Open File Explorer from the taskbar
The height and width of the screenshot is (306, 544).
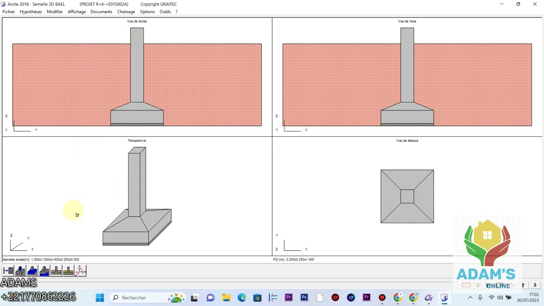point(226,297)
